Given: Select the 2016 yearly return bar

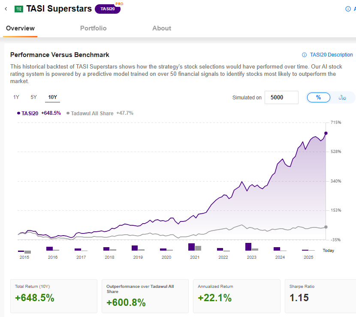Looking at the screenshot, I should [x=53, y=248].
